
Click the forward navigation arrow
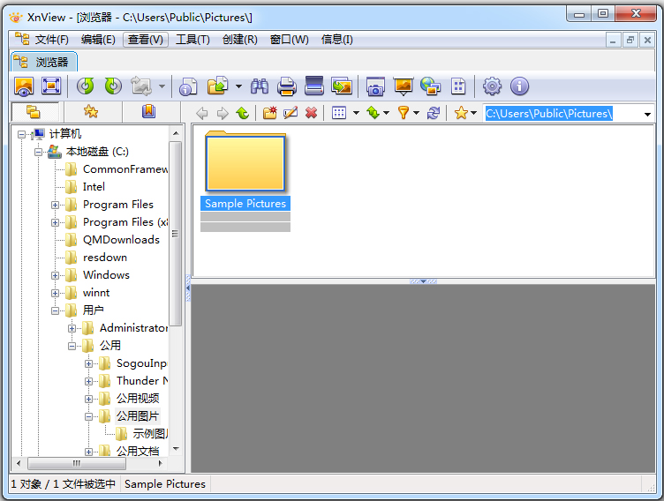tap(223, 113)
